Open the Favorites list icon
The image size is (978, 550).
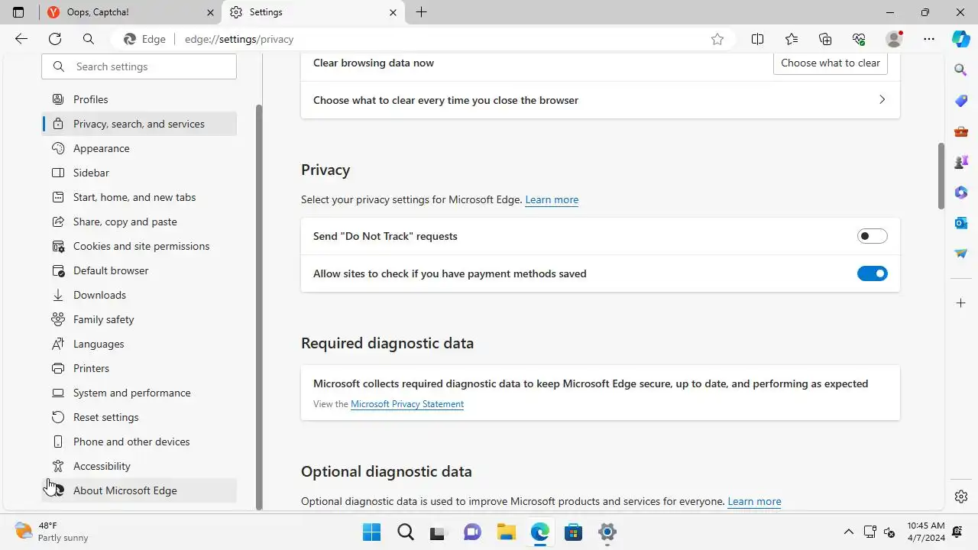click(792, 39)
